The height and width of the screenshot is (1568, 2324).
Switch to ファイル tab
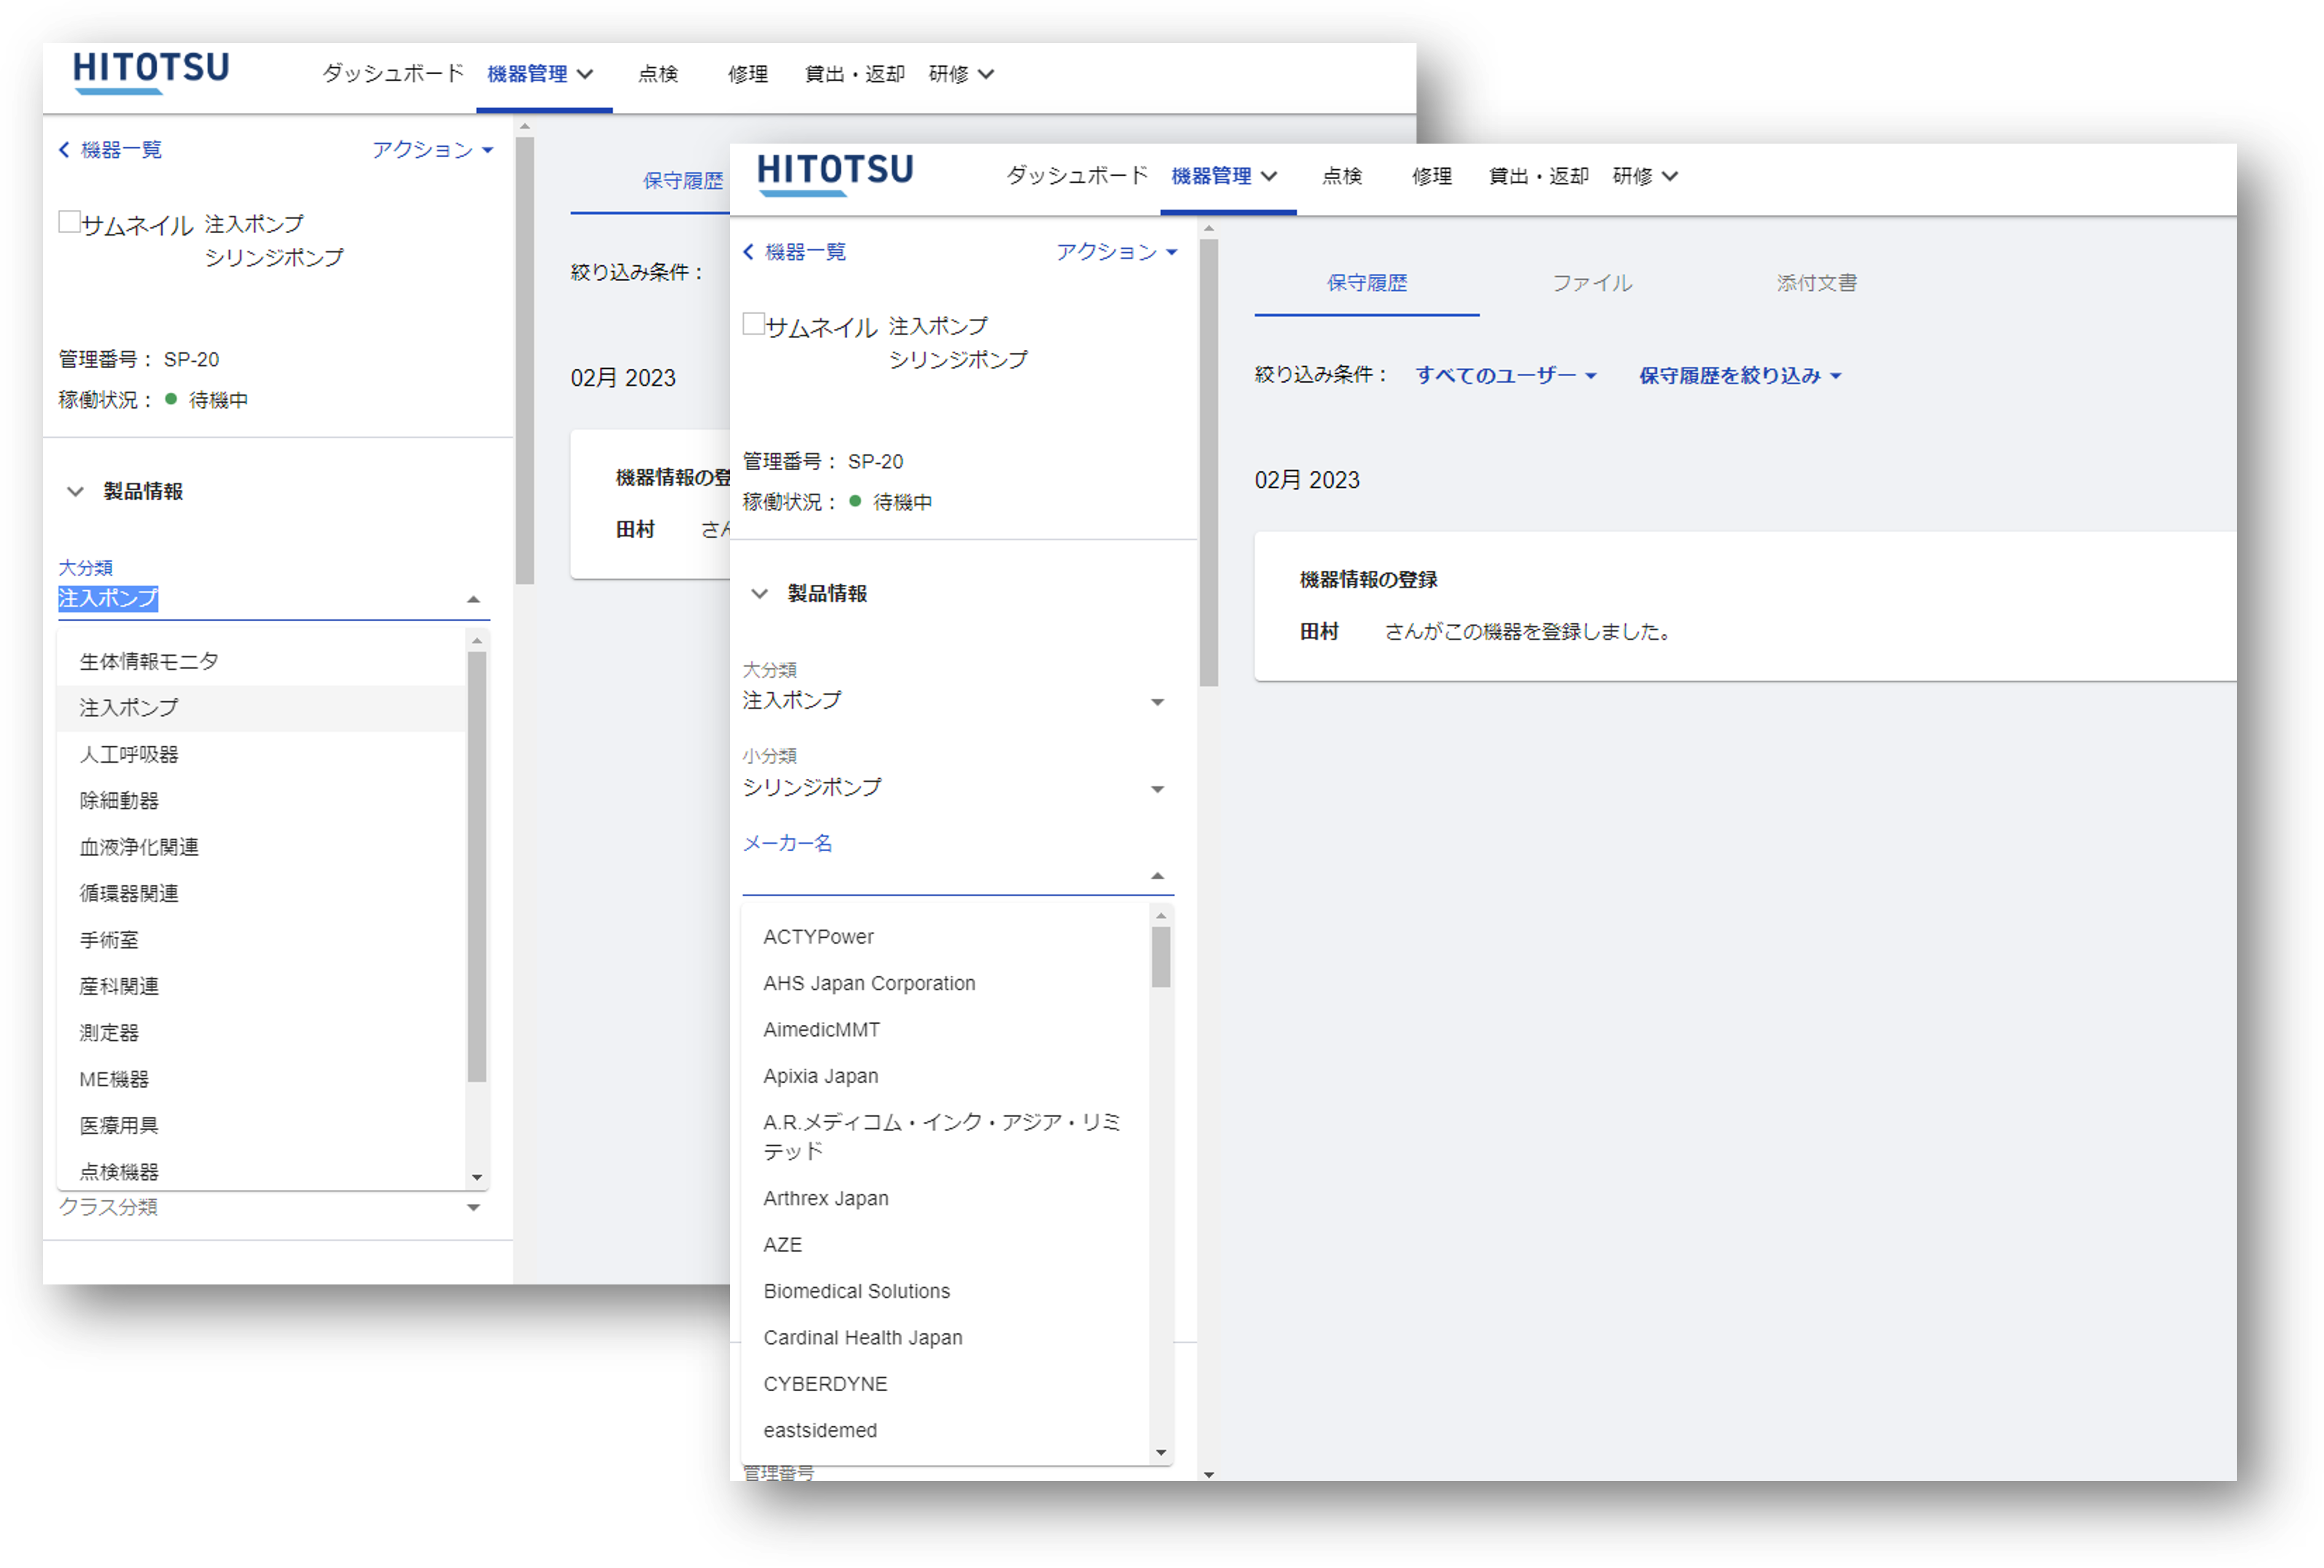point(1592,283)
